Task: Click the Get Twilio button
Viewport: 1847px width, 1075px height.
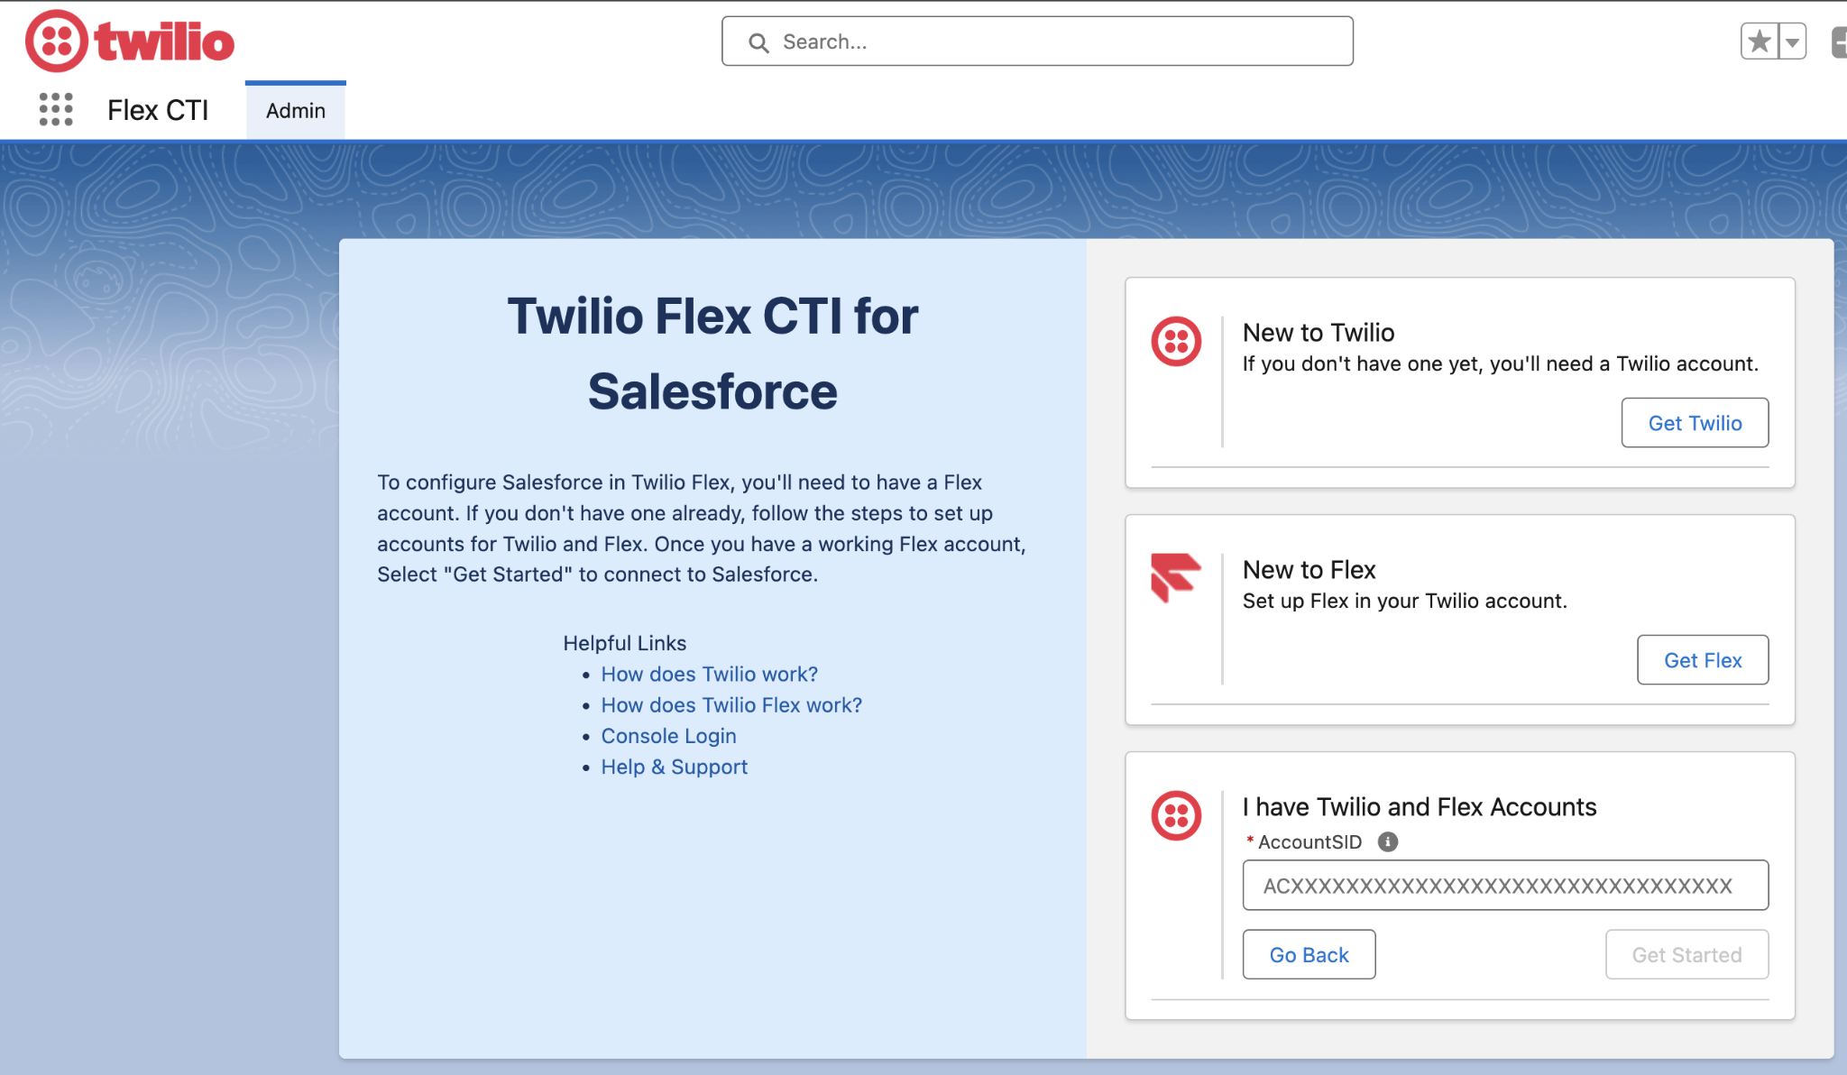Action: point(1695,423)
